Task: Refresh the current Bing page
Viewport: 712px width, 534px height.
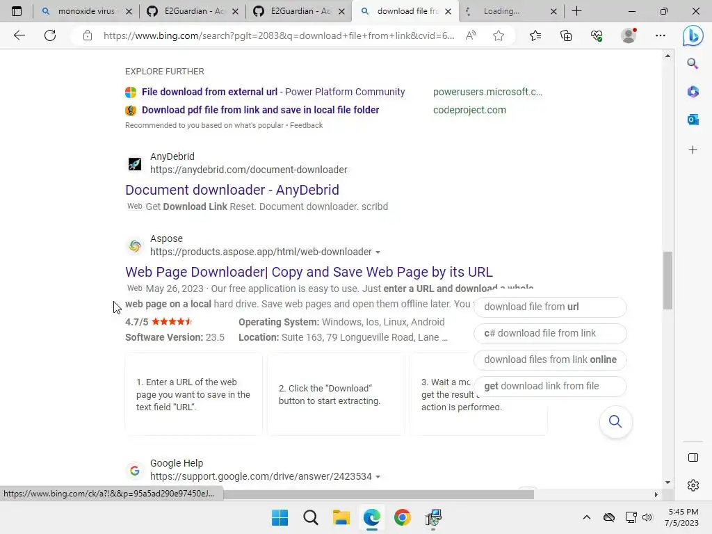Action: click(x=50, y=35)
